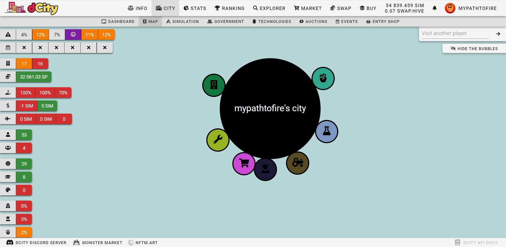Click the 4% tile beside warning icon
Viewport: 506px width, 247px height.
point(24,35)
